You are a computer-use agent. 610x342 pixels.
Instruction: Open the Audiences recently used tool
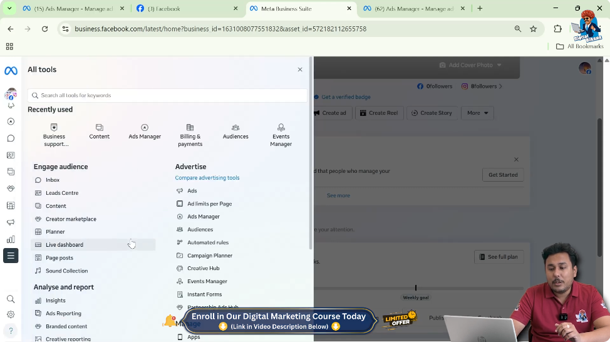[x=235, y=132]
